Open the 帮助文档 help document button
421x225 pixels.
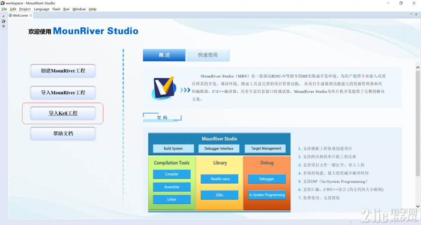click(63, 134)
